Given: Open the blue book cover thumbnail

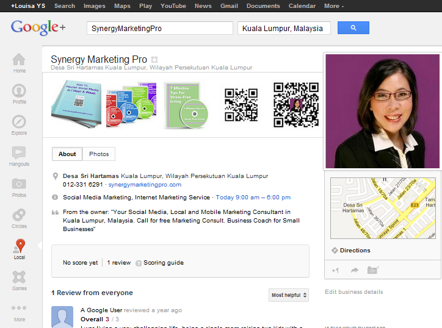Looking at the screenshot, I should (x=76, y=104).
